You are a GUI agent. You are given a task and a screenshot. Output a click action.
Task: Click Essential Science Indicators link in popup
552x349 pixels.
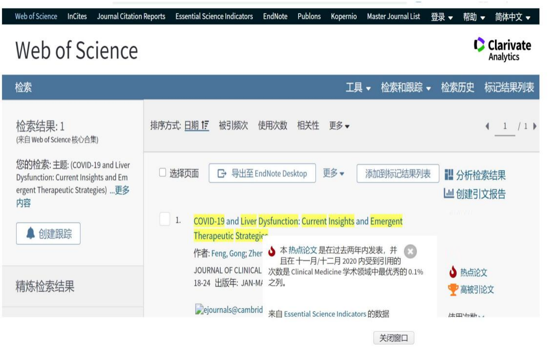coord(325,314)
